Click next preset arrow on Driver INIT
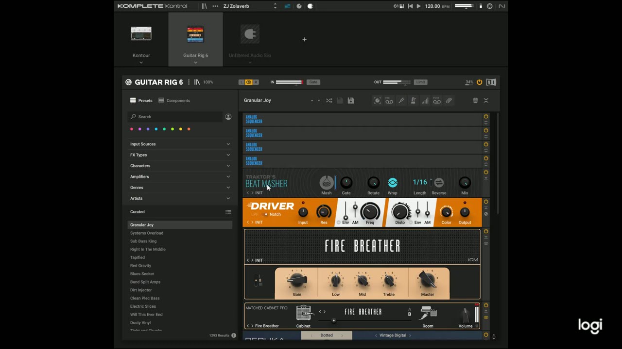This screenshot has height=349, width=622. click(252, 222)
